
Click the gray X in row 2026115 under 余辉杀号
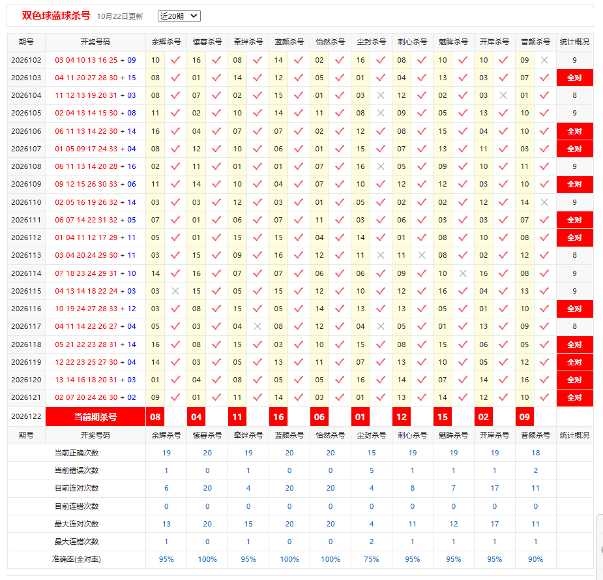(x=175, y=291)
